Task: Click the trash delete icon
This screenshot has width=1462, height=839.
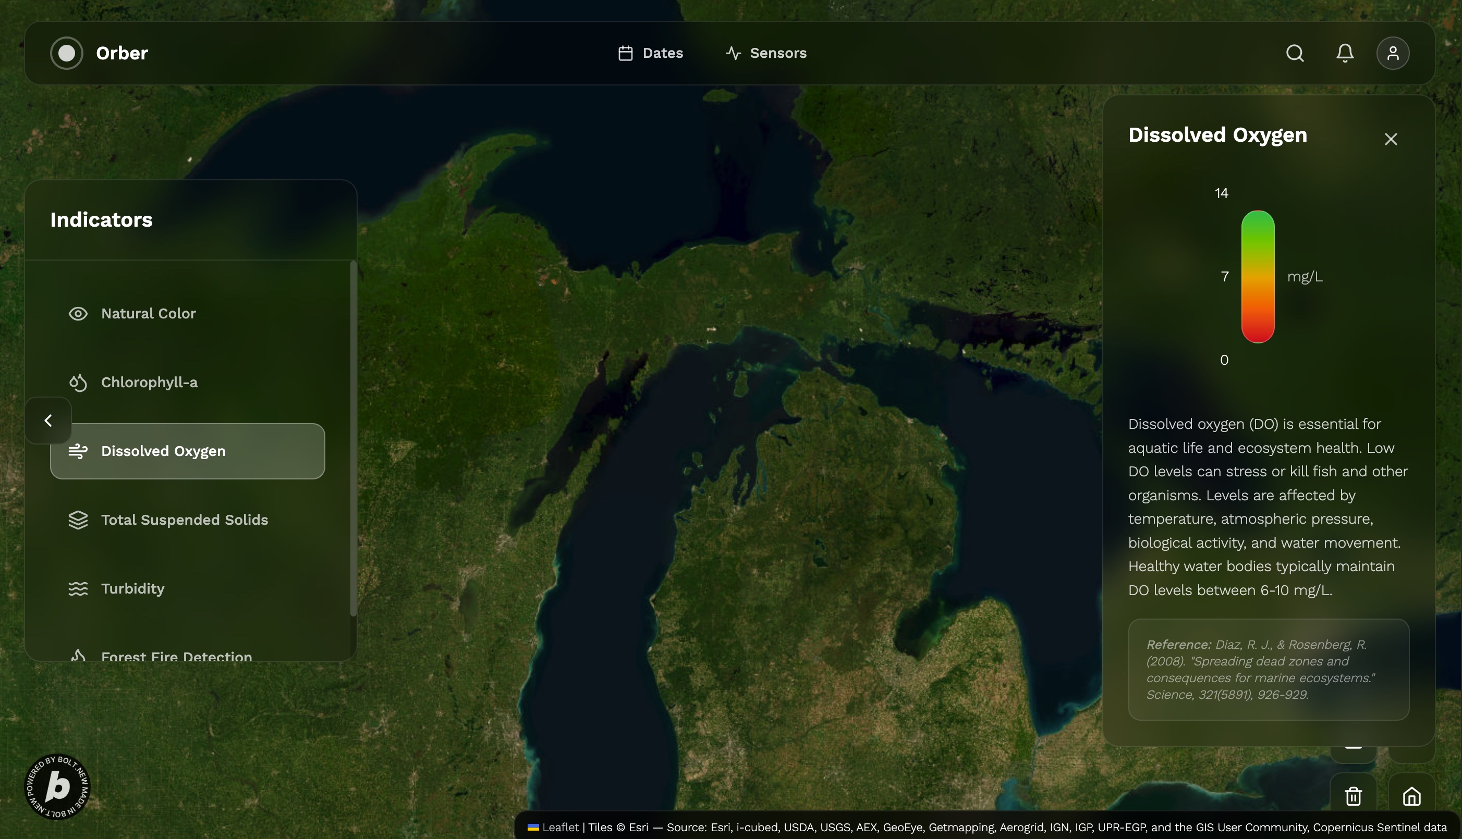Action: [x=1353, y=796]
